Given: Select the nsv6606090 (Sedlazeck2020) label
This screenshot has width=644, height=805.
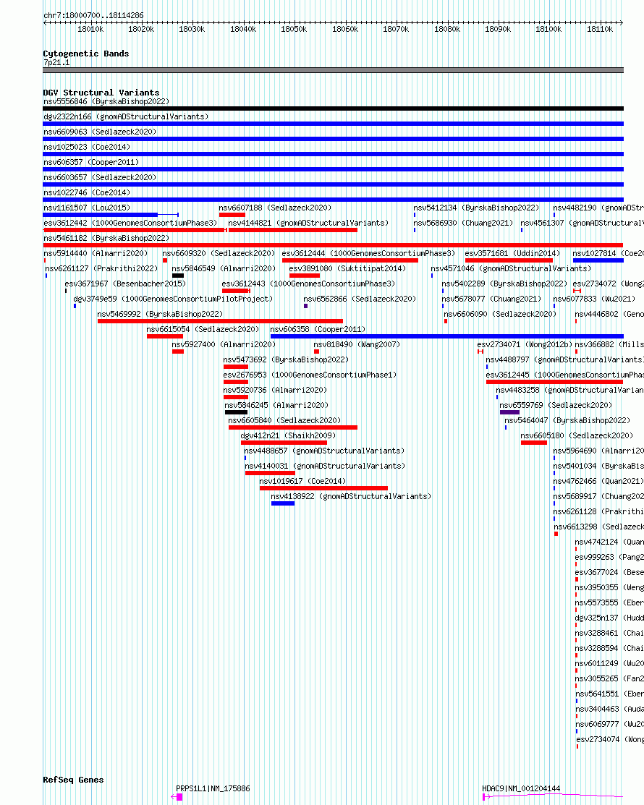Looking at the screenshot, I should pos(500,314).
